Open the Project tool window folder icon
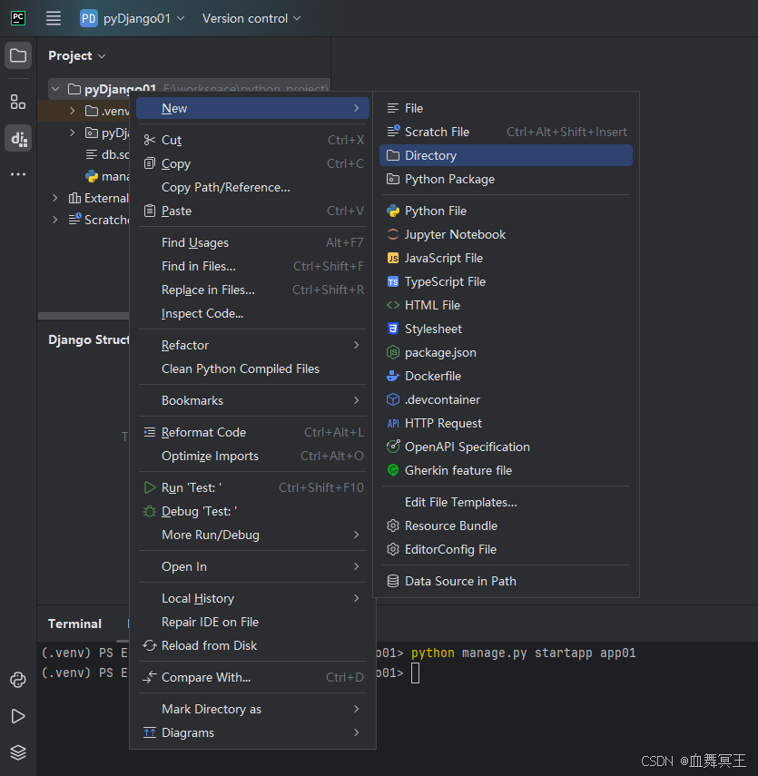This screenshot has height=776, width=758. [18, 55]
